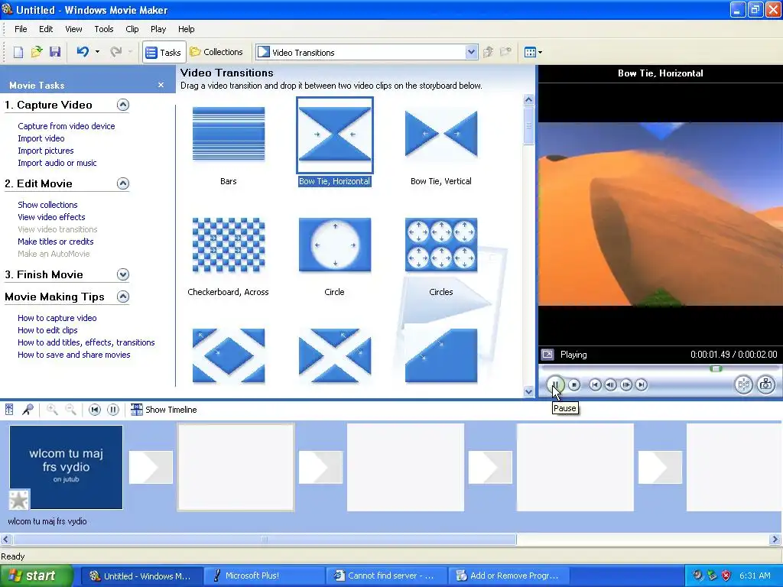The height and width of the screenshot is (587, 783).
Task: Click Make titles or credits link
Action: pyautogui.click(x=55, y=242)
